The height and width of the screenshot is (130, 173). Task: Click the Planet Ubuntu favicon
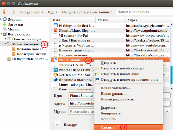[55, 60]
